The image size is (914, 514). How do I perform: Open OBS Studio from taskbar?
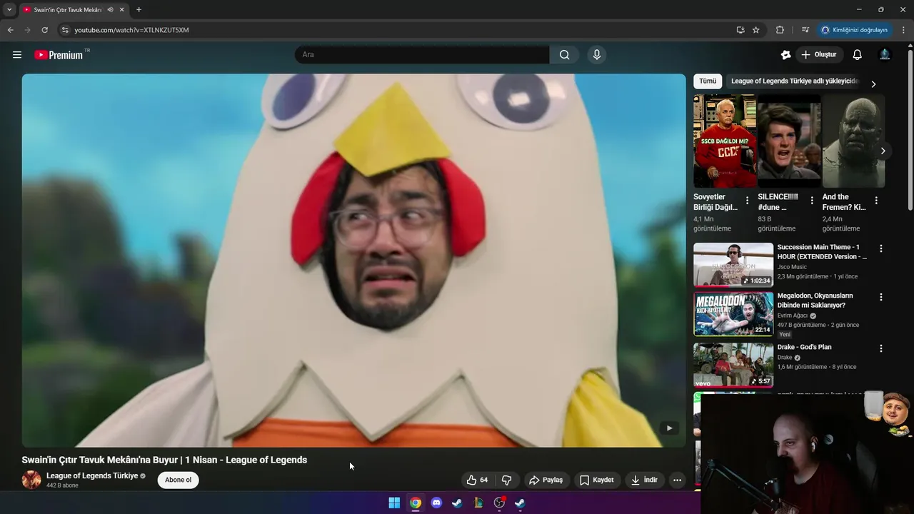click(x=499, y=503)
